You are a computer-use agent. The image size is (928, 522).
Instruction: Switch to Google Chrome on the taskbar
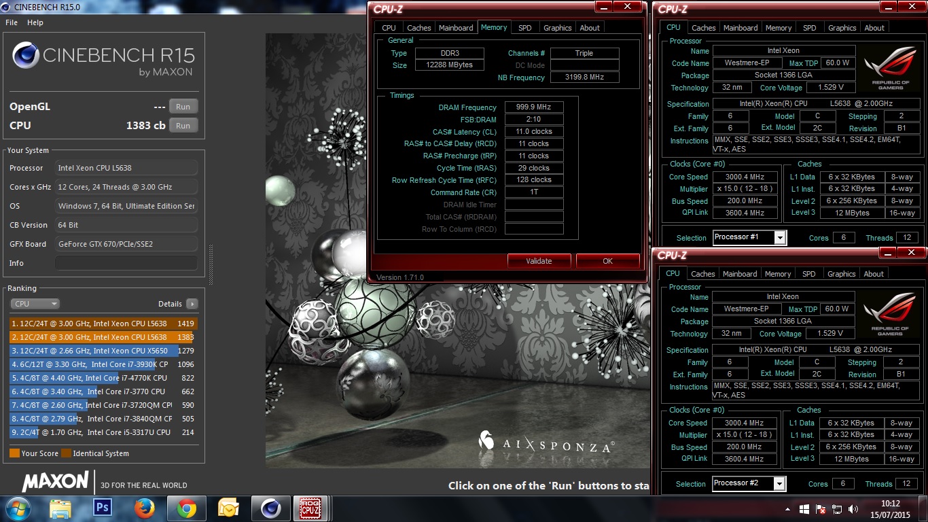pyautogui.click(x=187, y=508)
